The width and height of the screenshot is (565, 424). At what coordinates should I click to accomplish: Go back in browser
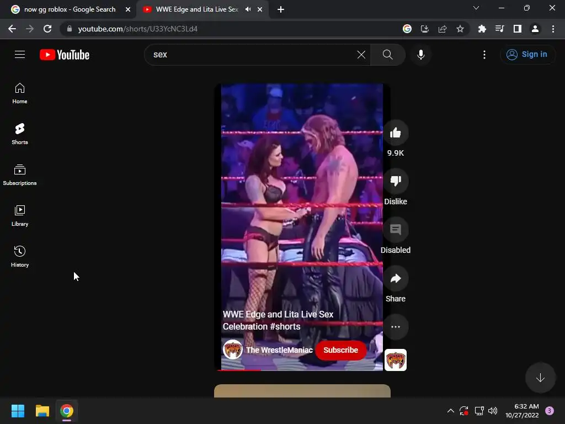12,29
